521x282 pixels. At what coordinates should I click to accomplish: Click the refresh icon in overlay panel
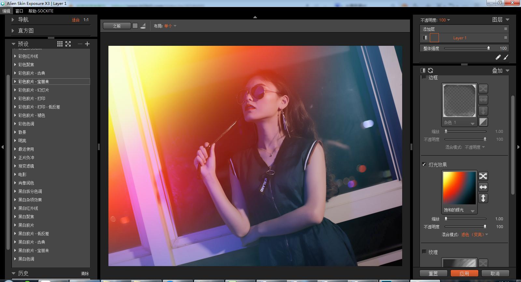coord(430,70)
